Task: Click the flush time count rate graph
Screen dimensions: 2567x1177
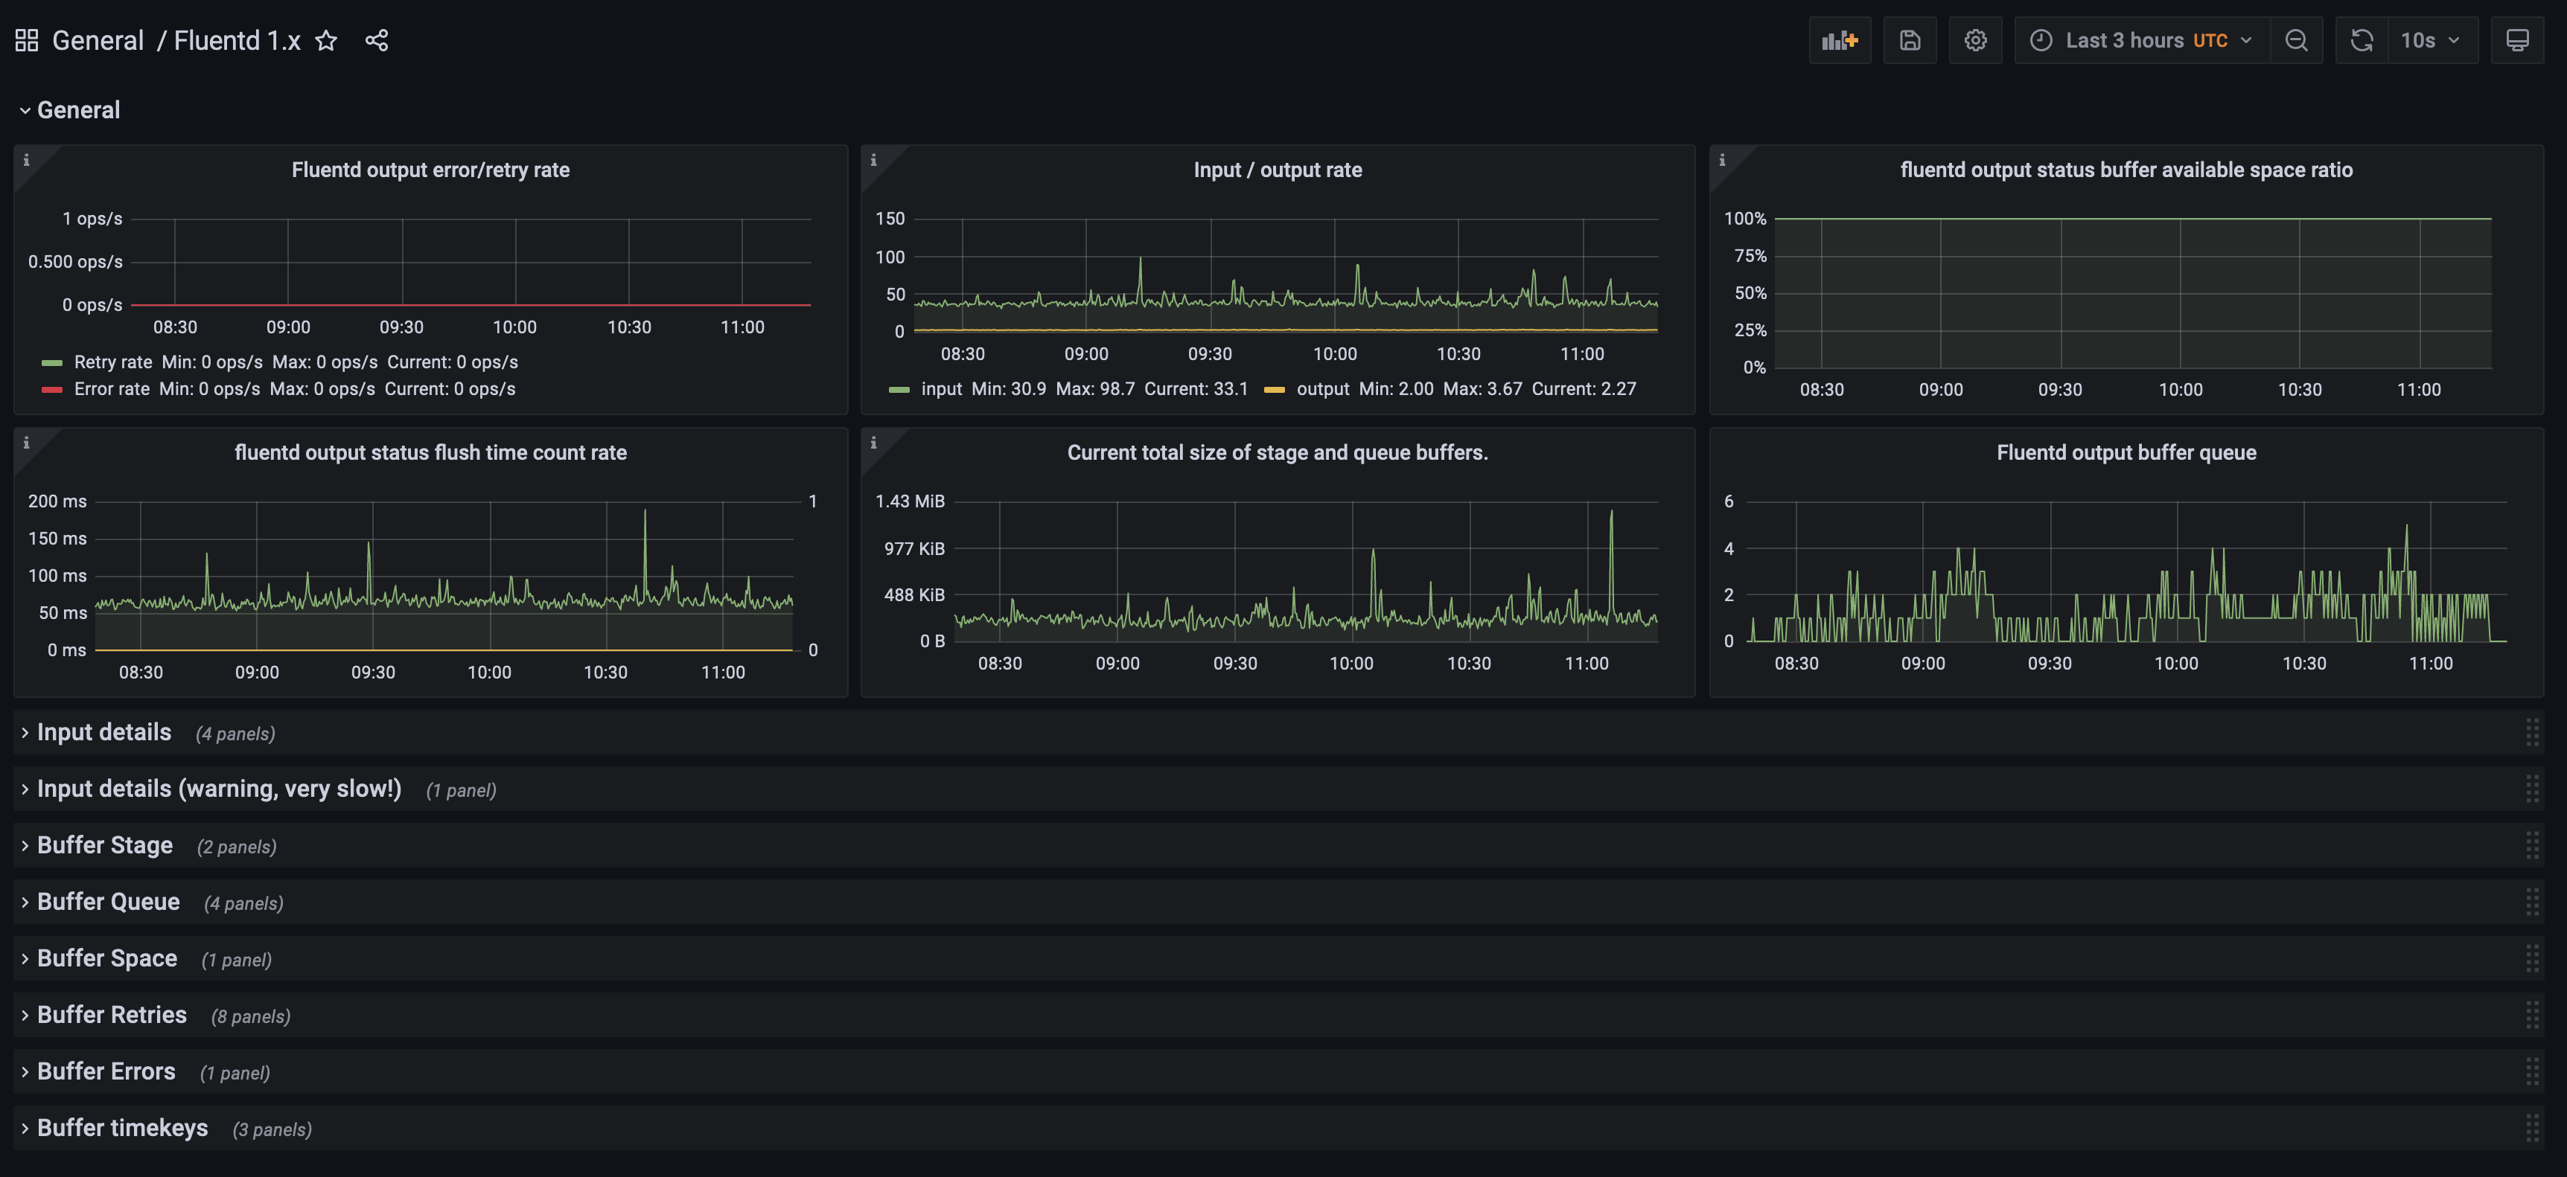Action: pos(444,576)
